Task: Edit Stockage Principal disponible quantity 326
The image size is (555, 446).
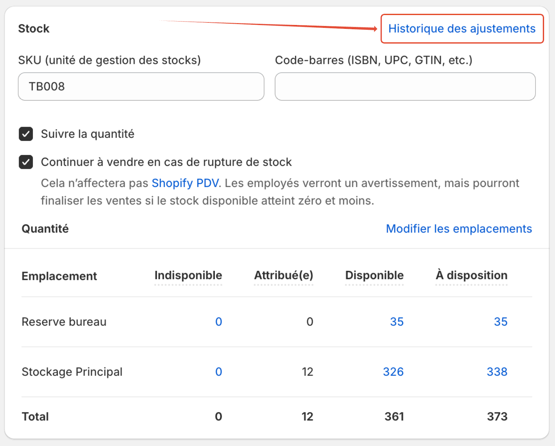Action: click(393, 372)
